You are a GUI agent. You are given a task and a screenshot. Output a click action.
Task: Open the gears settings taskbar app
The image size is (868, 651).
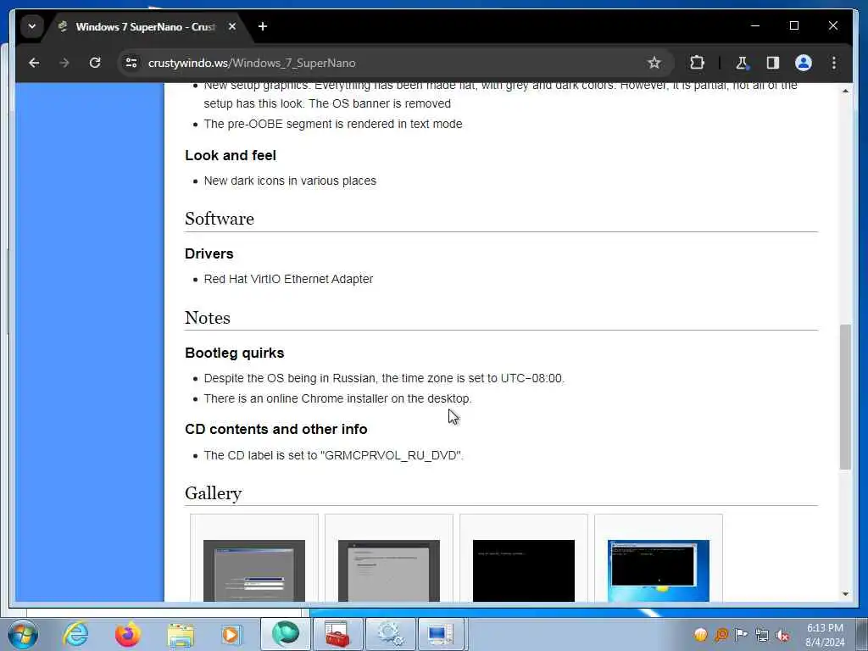(x=390, y=634)
